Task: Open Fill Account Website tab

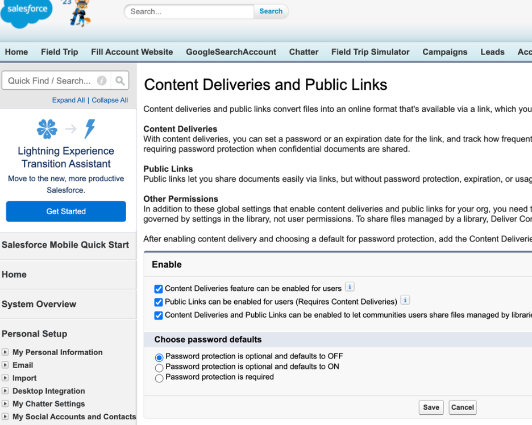Action: coord(132,52)
